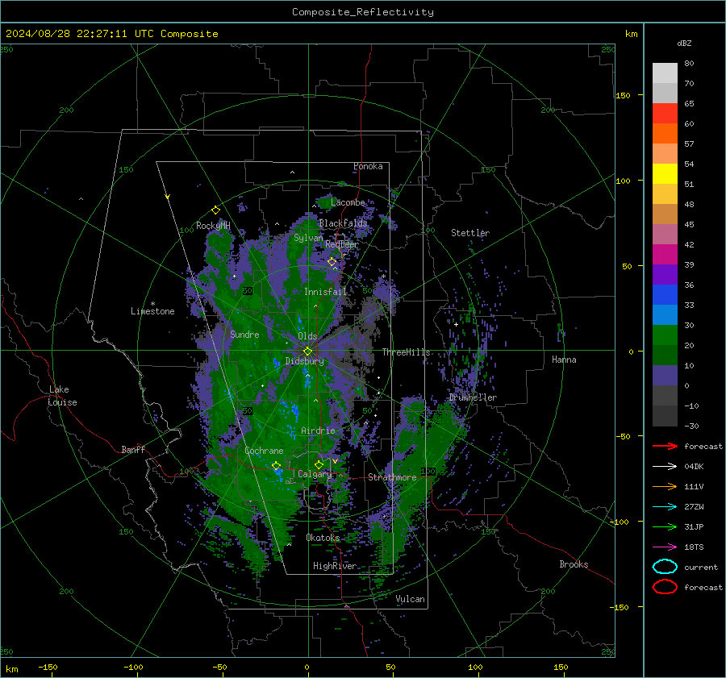Click the yellow diamond marker below Cochrane

[x=276, y=466]
